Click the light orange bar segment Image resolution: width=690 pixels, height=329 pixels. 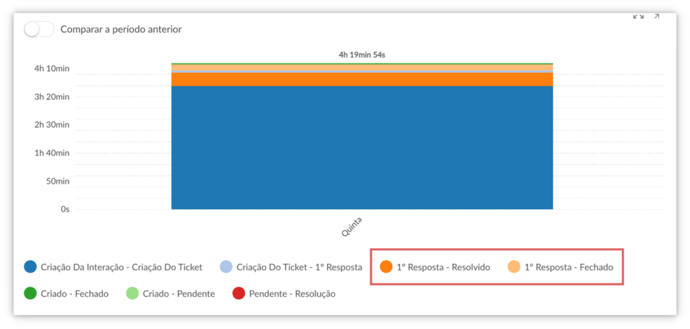[362, 67]
